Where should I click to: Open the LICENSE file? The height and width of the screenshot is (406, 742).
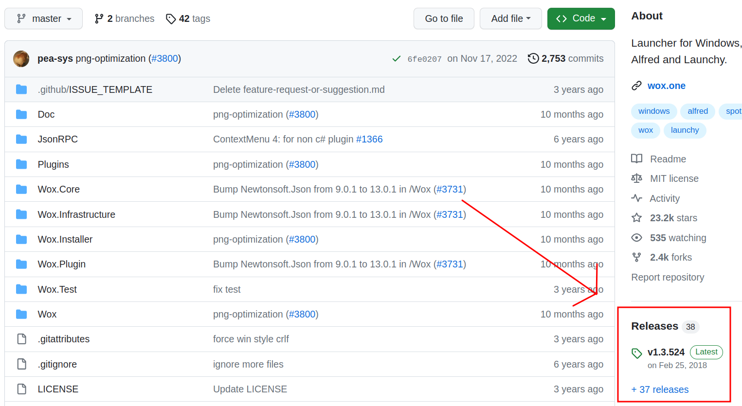[58, 389]
